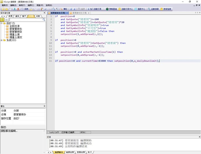Screen dimensions: 201x154
Task: Expand the 系統 (63) folder
Action: pyautogui.click(x=1, y=40)
